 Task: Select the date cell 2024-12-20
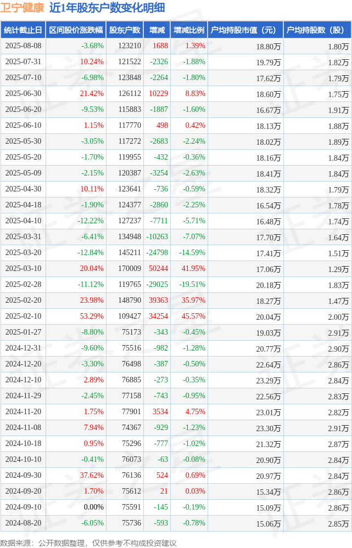tap(23, 364)
